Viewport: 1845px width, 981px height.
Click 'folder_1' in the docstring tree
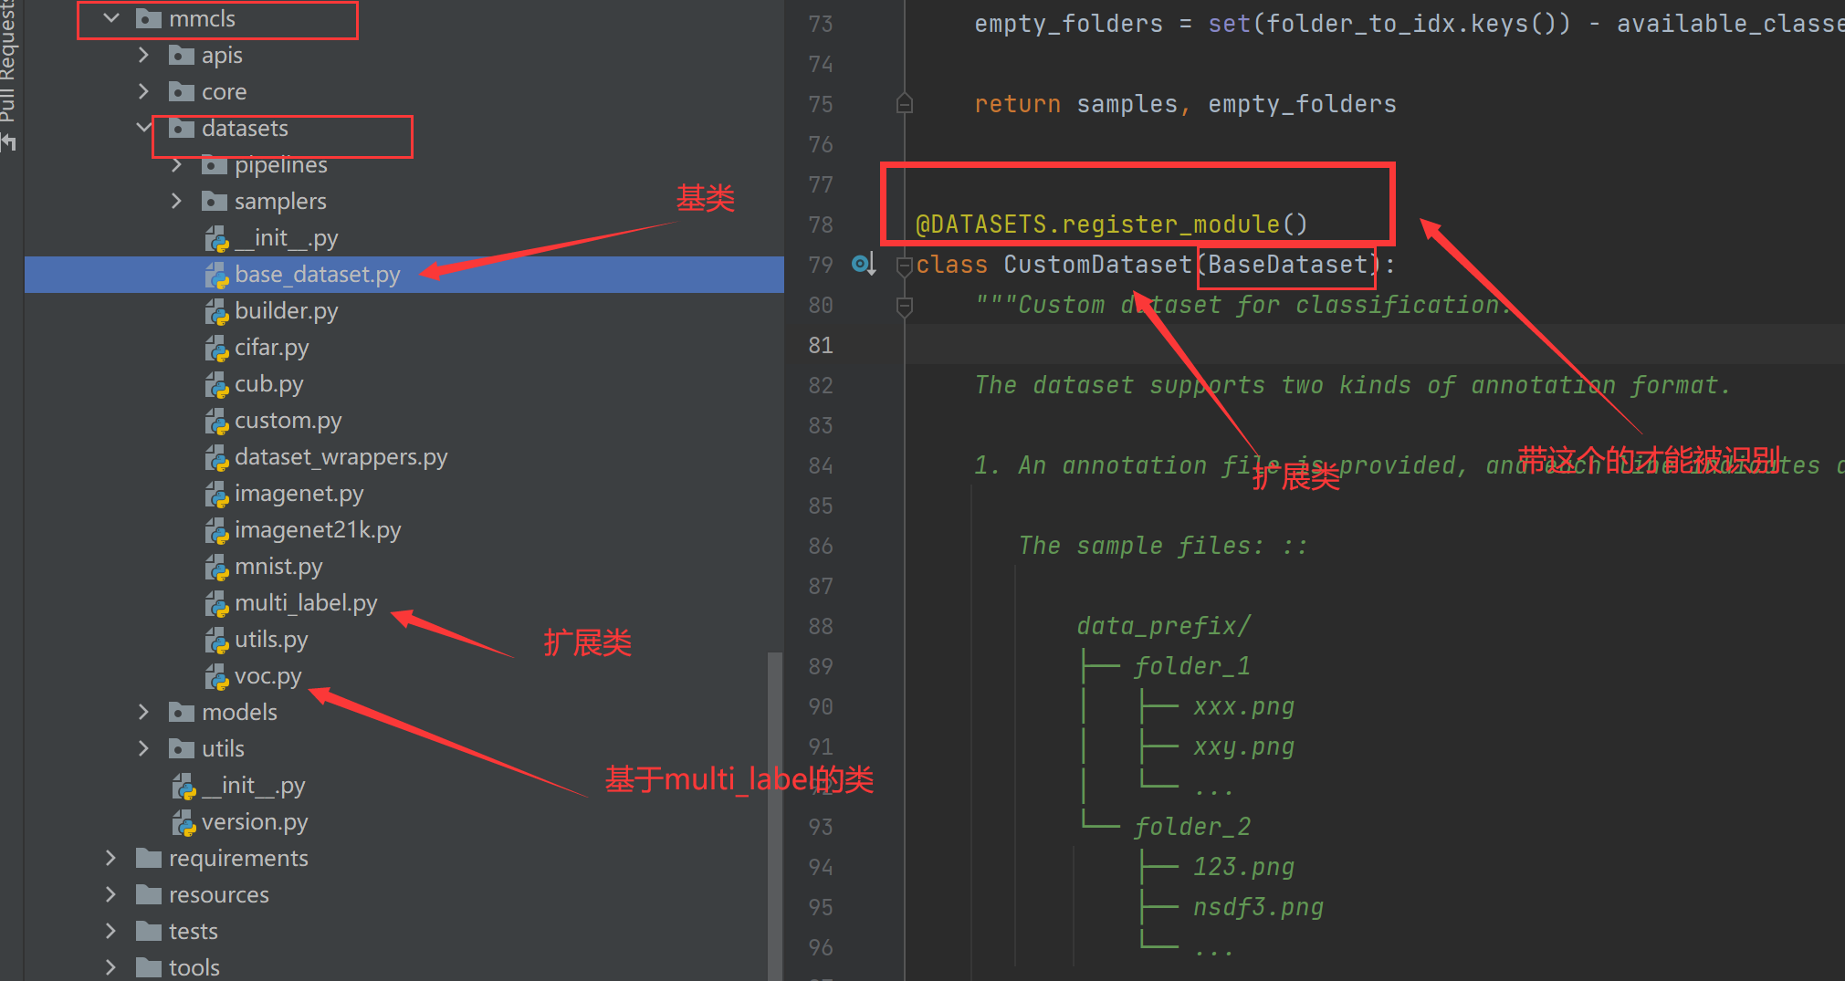(1192, 666)
